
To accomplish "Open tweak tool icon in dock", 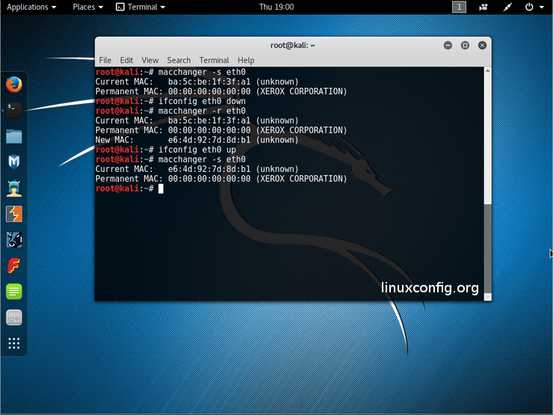I will click(14, 318).
